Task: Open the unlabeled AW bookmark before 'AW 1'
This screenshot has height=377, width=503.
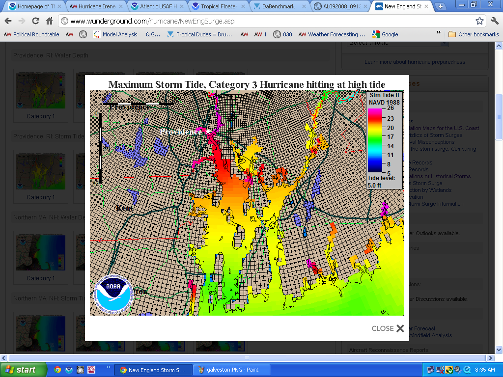Action: [245, 34]
